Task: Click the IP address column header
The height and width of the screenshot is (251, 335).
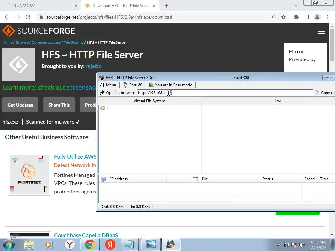Action: pyautogui.click(x=132, y=179)
